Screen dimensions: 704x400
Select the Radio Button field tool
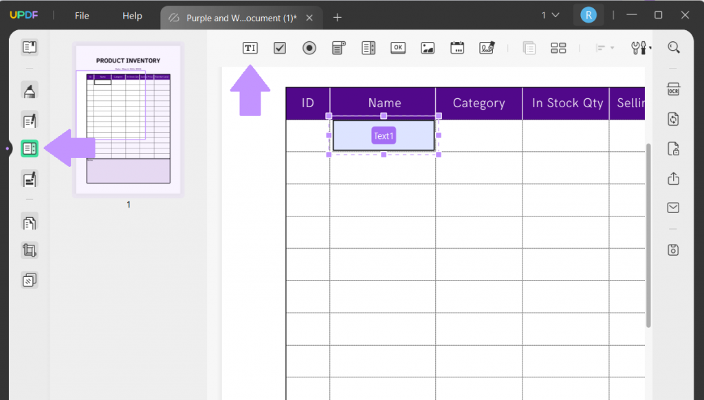pyautogui.click(x=309, y=47)
